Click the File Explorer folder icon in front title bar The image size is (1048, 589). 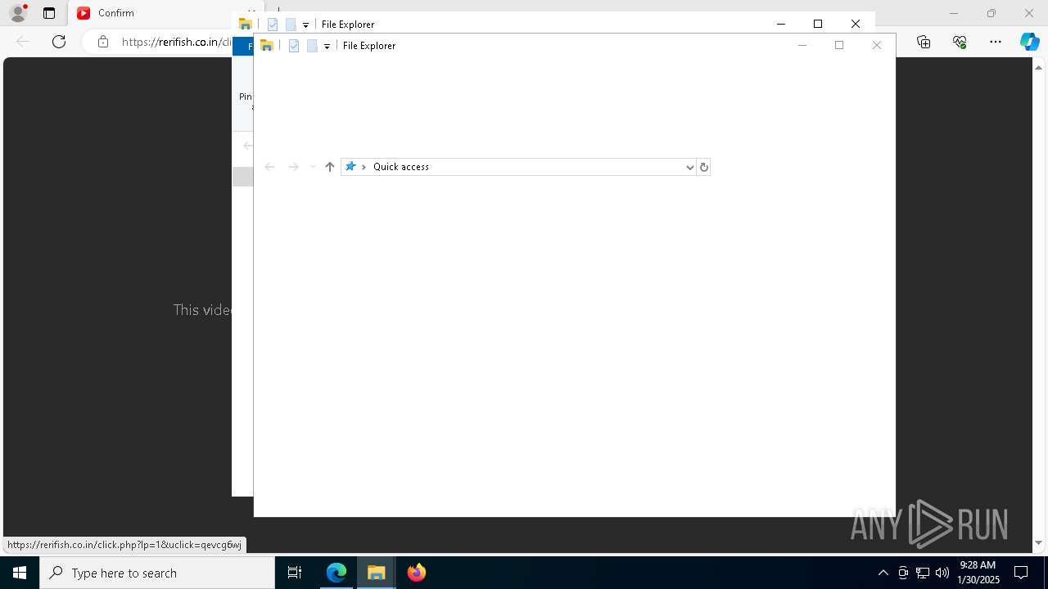tap(266, 46)
